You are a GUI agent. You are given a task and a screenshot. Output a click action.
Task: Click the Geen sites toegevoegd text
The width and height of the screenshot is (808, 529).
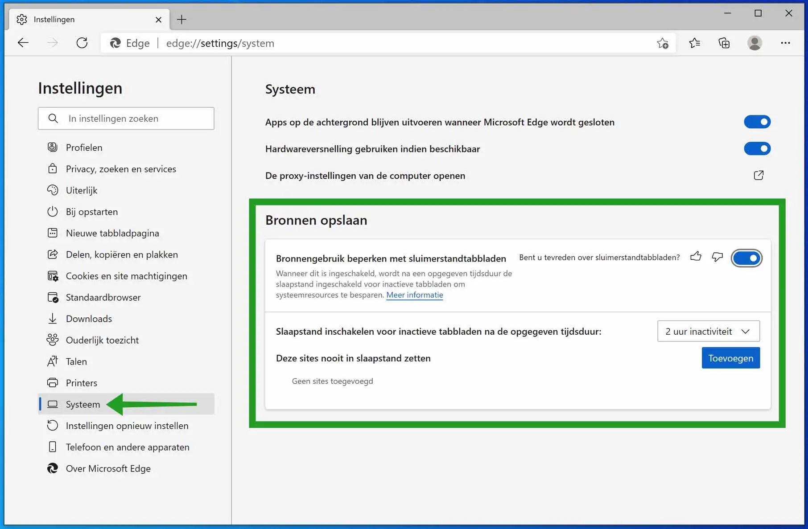(333, 381)
